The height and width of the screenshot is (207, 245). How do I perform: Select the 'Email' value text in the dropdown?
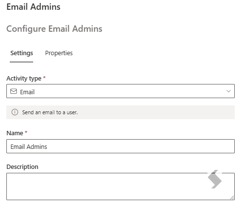(27, 92)
